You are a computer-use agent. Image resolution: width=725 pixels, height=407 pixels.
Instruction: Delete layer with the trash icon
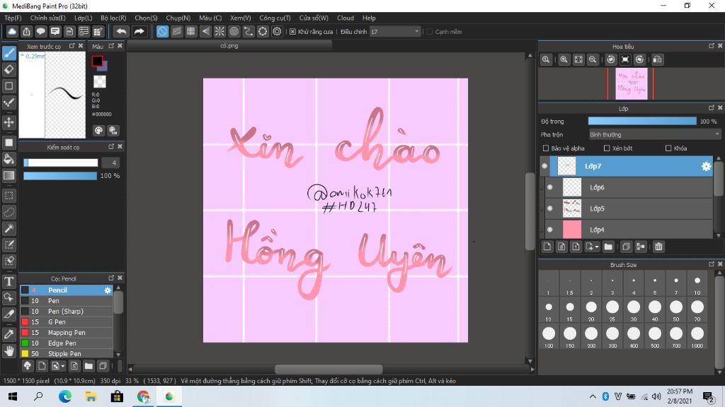(658, 247)
